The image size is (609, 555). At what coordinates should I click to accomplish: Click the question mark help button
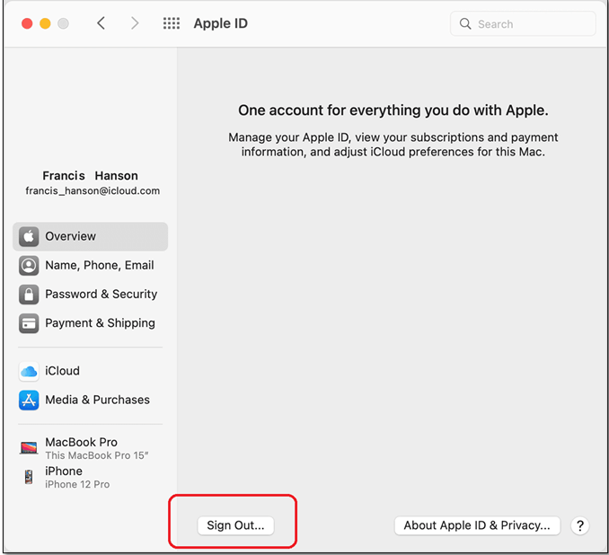[580, 526]
